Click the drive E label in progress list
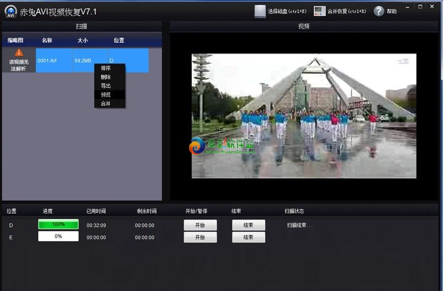 11,238
